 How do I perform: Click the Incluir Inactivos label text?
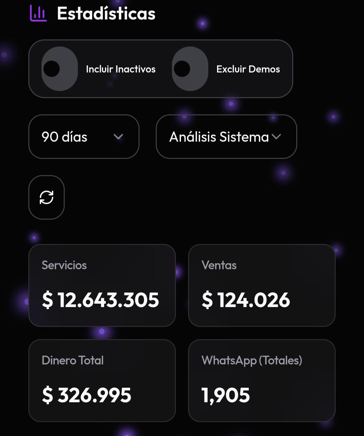coord(121,69)
